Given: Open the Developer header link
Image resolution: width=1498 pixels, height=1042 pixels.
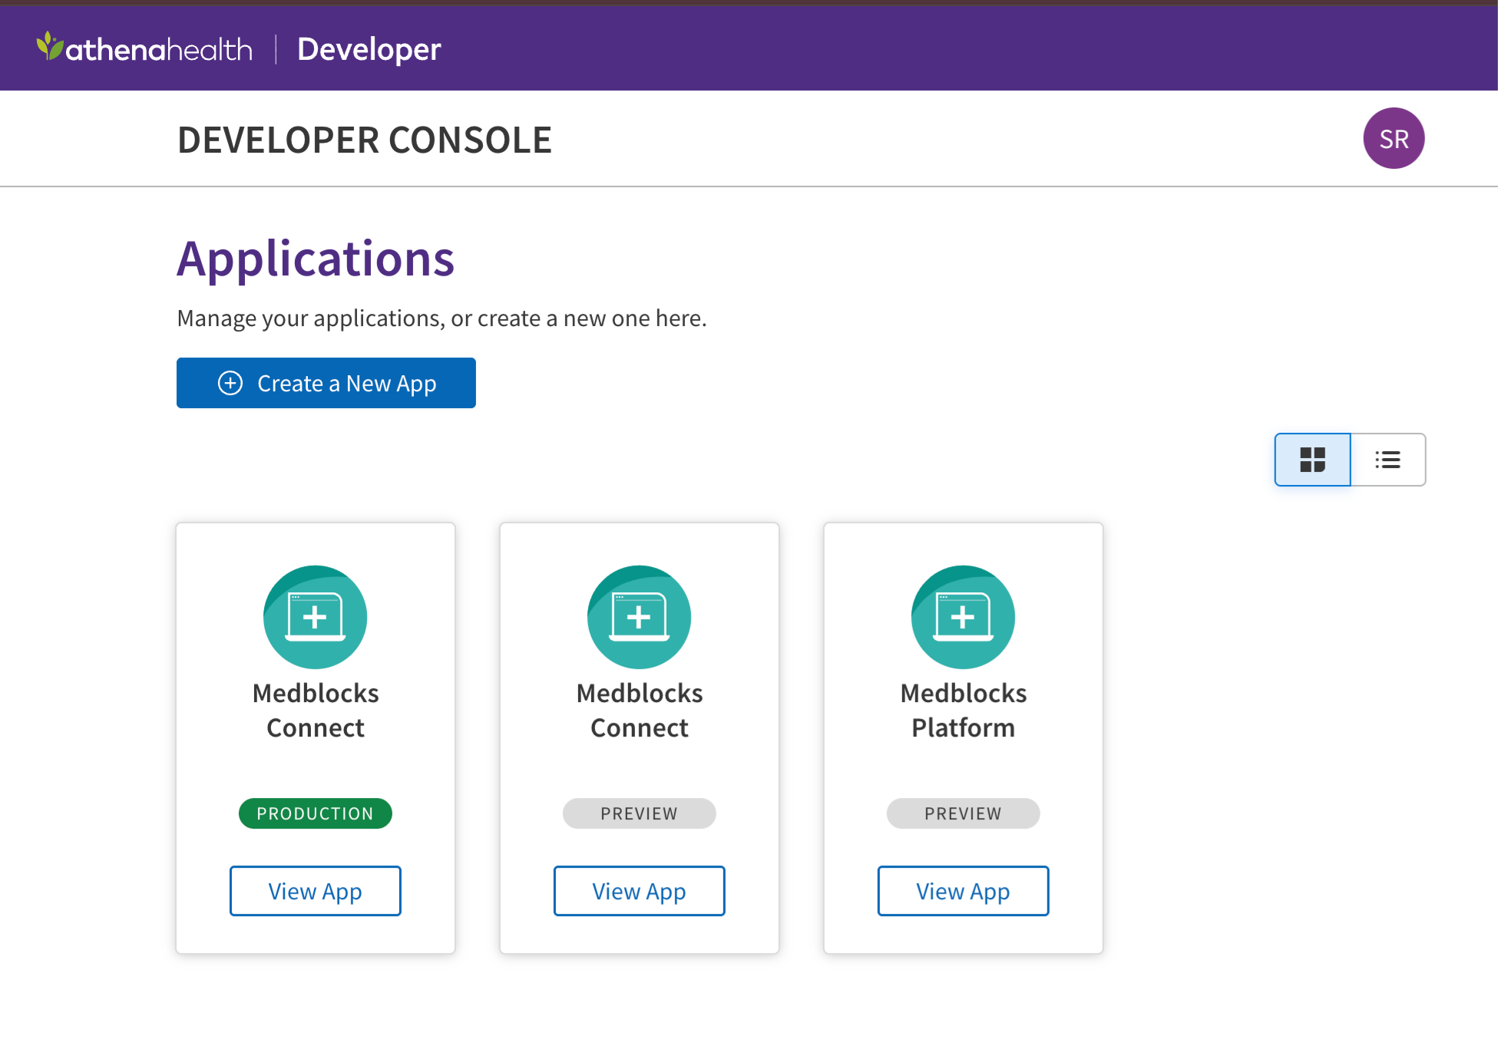Looking at the screenshot, I should [369, 49].
